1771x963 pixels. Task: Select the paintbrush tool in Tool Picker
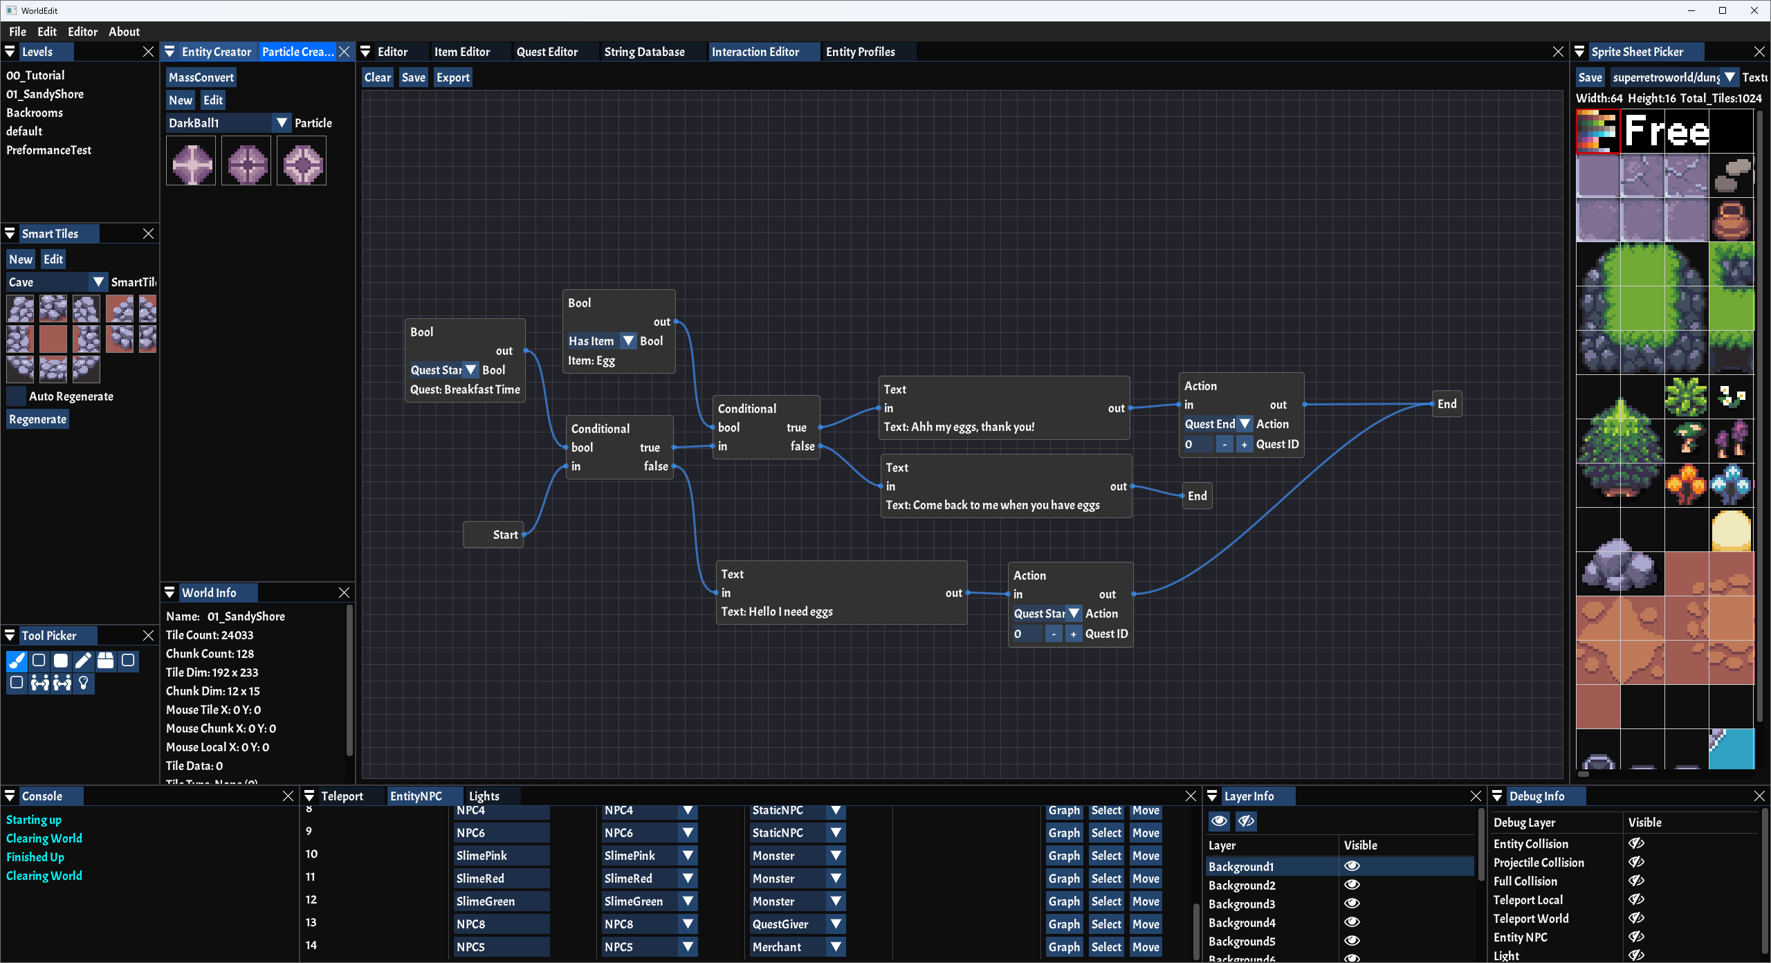click(x=17, y=661)
